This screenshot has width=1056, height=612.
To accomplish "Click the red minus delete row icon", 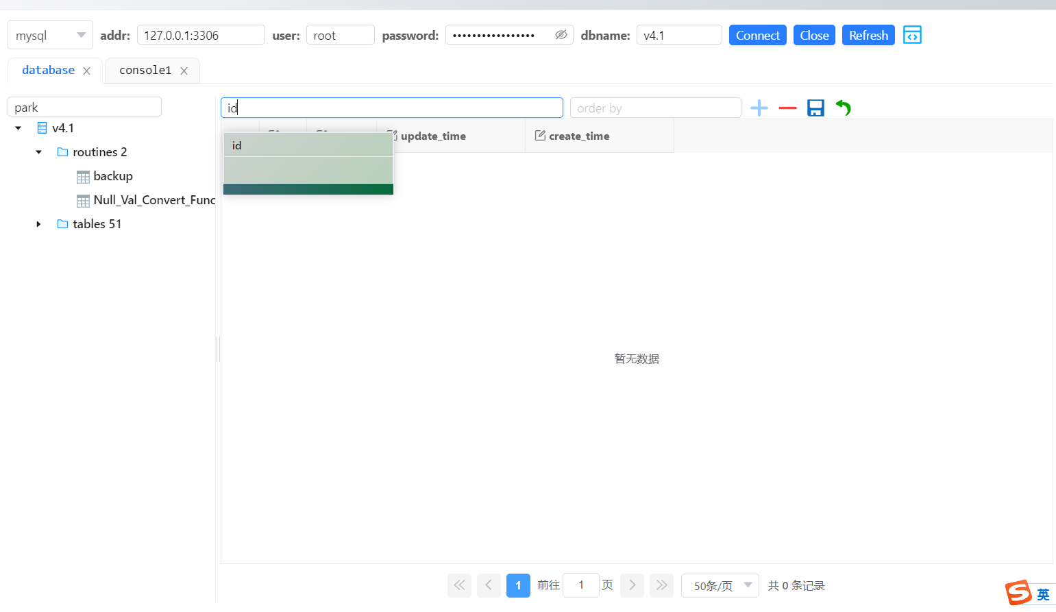I will point(787,108).
